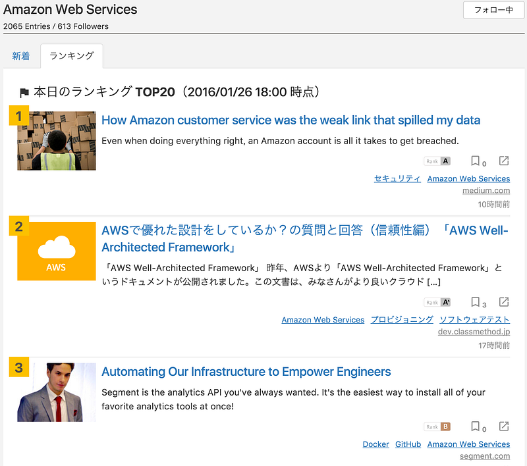Select the ランキング tab
The image size is (527, 466).
72,56
